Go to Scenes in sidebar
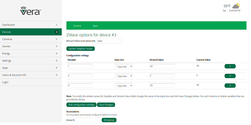Viewport: 251px width, 125px height. (31, 46)
